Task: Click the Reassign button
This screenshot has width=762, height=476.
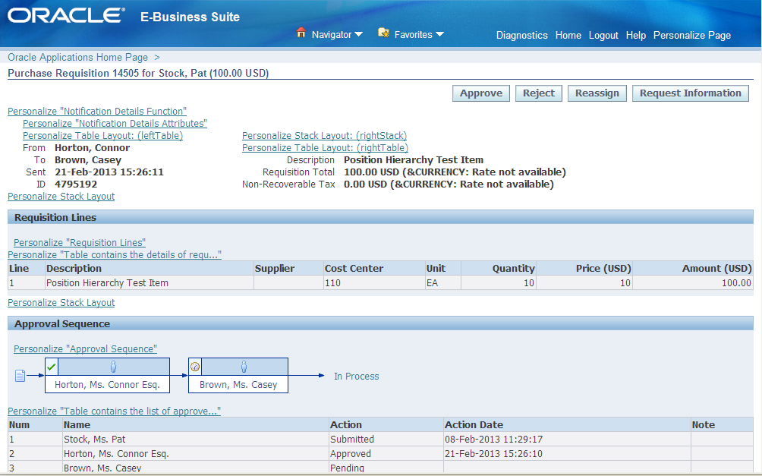Action: click(597, 93)
